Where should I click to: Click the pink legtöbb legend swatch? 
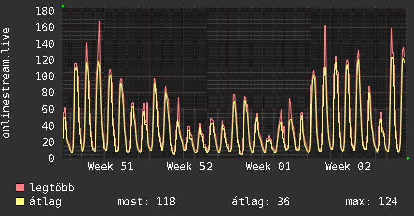click(20, 187)
